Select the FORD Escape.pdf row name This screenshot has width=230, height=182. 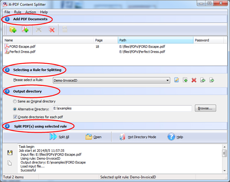pos(22,47)
